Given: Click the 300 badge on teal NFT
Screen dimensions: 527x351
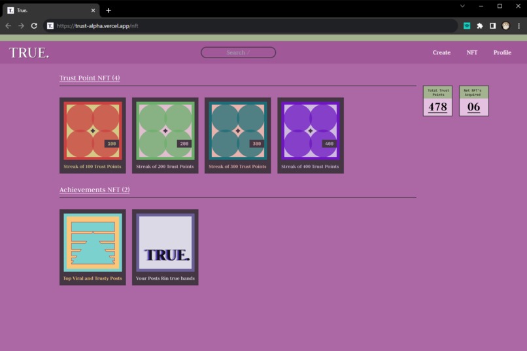Looking at the screenshot, I should point(257,143).
